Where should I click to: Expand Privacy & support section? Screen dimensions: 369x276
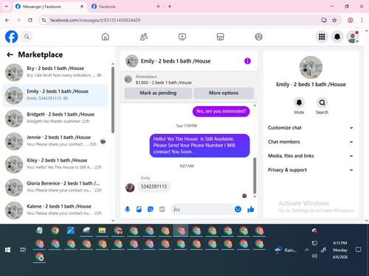click(311, 170)
